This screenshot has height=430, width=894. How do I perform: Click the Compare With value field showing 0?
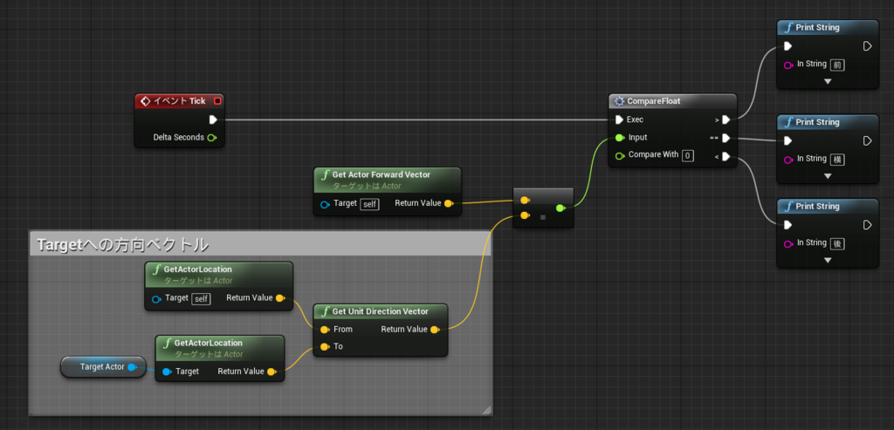(688, 155)
